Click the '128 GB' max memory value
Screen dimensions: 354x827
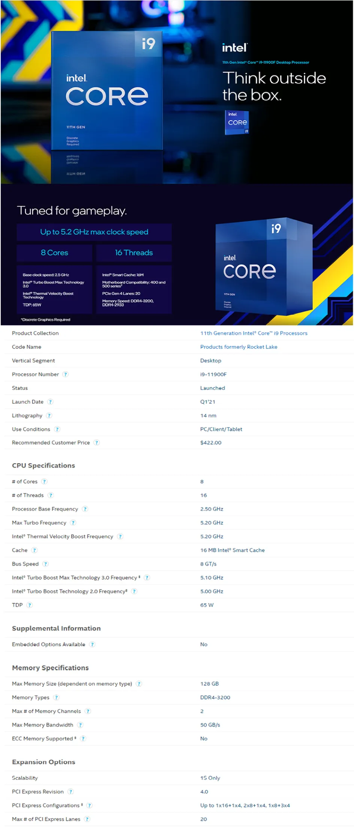point(209,684)
